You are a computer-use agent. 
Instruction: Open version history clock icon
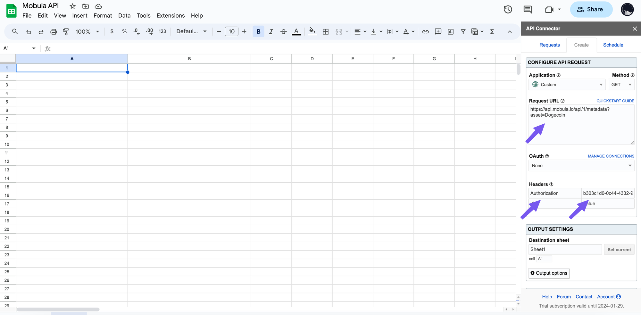tap(508, 10)
